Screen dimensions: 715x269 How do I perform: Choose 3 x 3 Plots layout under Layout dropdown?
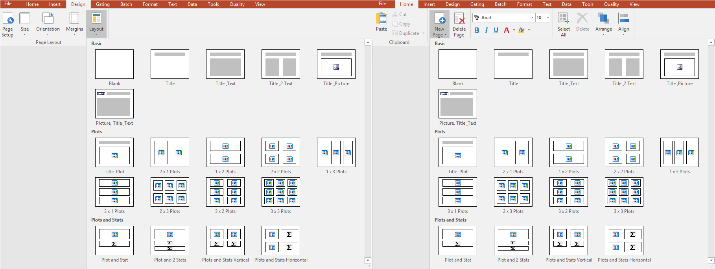tap(281, 192)
